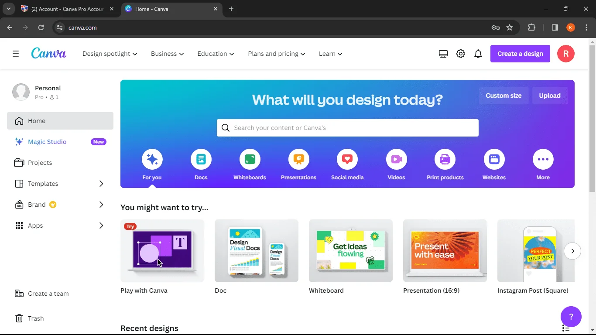Viewport: 596px width, 335px height.
Task: Open the Instagram Post (Square) thumbnail
Action: click(536, 251)
